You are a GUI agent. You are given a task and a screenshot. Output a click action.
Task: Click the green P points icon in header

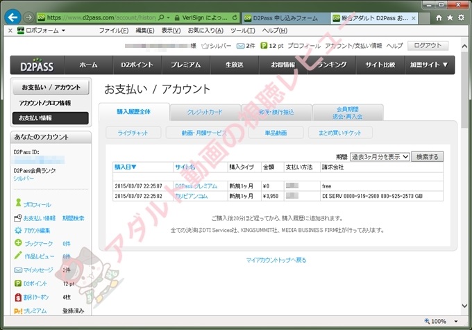coord(264,46)
